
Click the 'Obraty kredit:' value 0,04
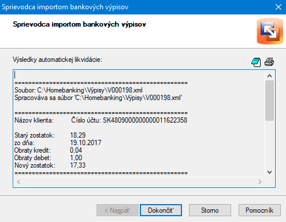[x=76, y=150]
